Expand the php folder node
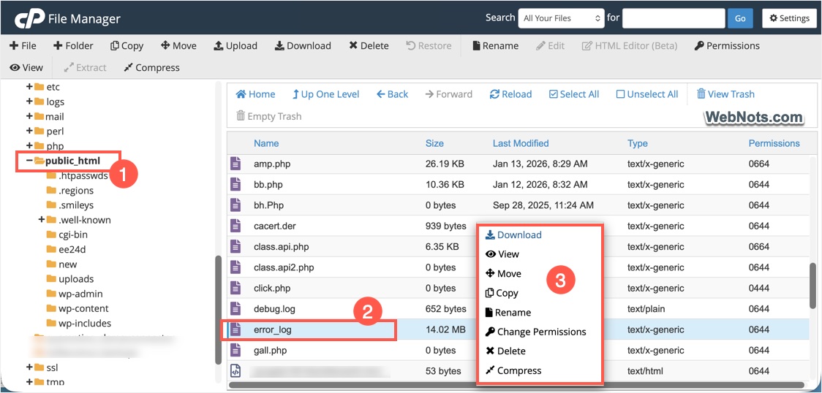822x393 pixels. [x=29, y=145]
